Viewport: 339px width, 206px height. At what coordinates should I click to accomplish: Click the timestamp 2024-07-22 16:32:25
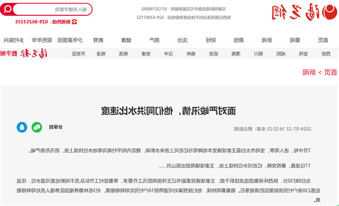click(289, 129)
